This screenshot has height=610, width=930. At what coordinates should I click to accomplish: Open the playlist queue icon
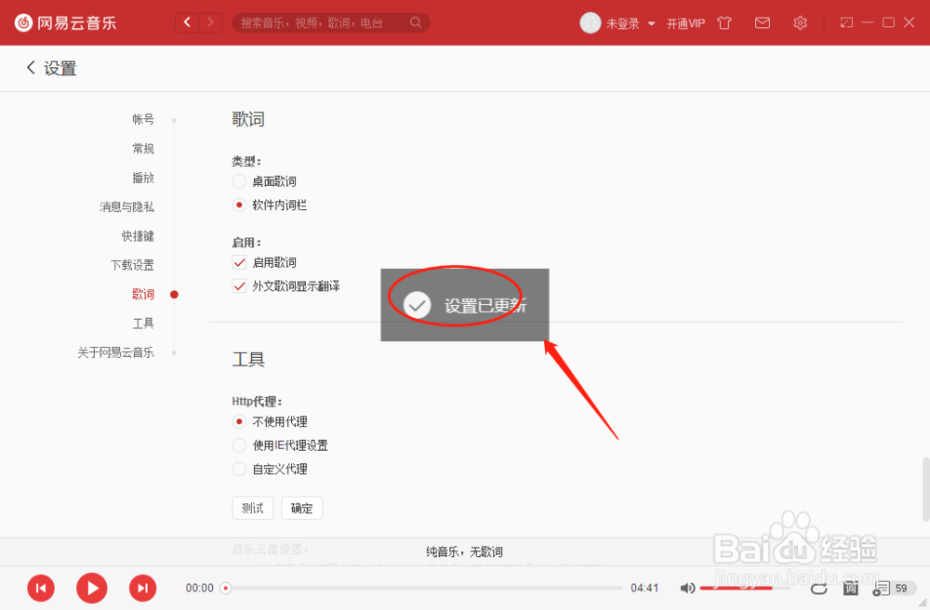click(881, 588)
